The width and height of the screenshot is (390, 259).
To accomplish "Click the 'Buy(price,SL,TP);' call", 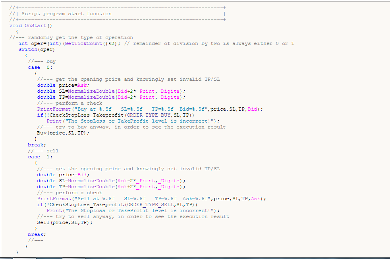I will (63, 133).
